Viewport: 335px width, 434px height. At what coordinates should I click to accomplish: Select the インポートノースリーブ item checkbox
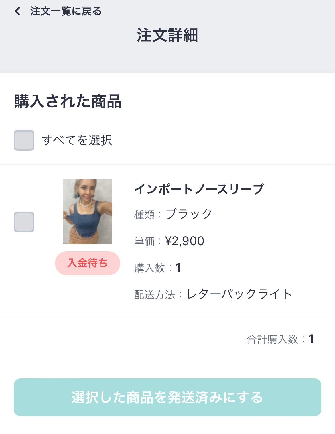[24, 222]
